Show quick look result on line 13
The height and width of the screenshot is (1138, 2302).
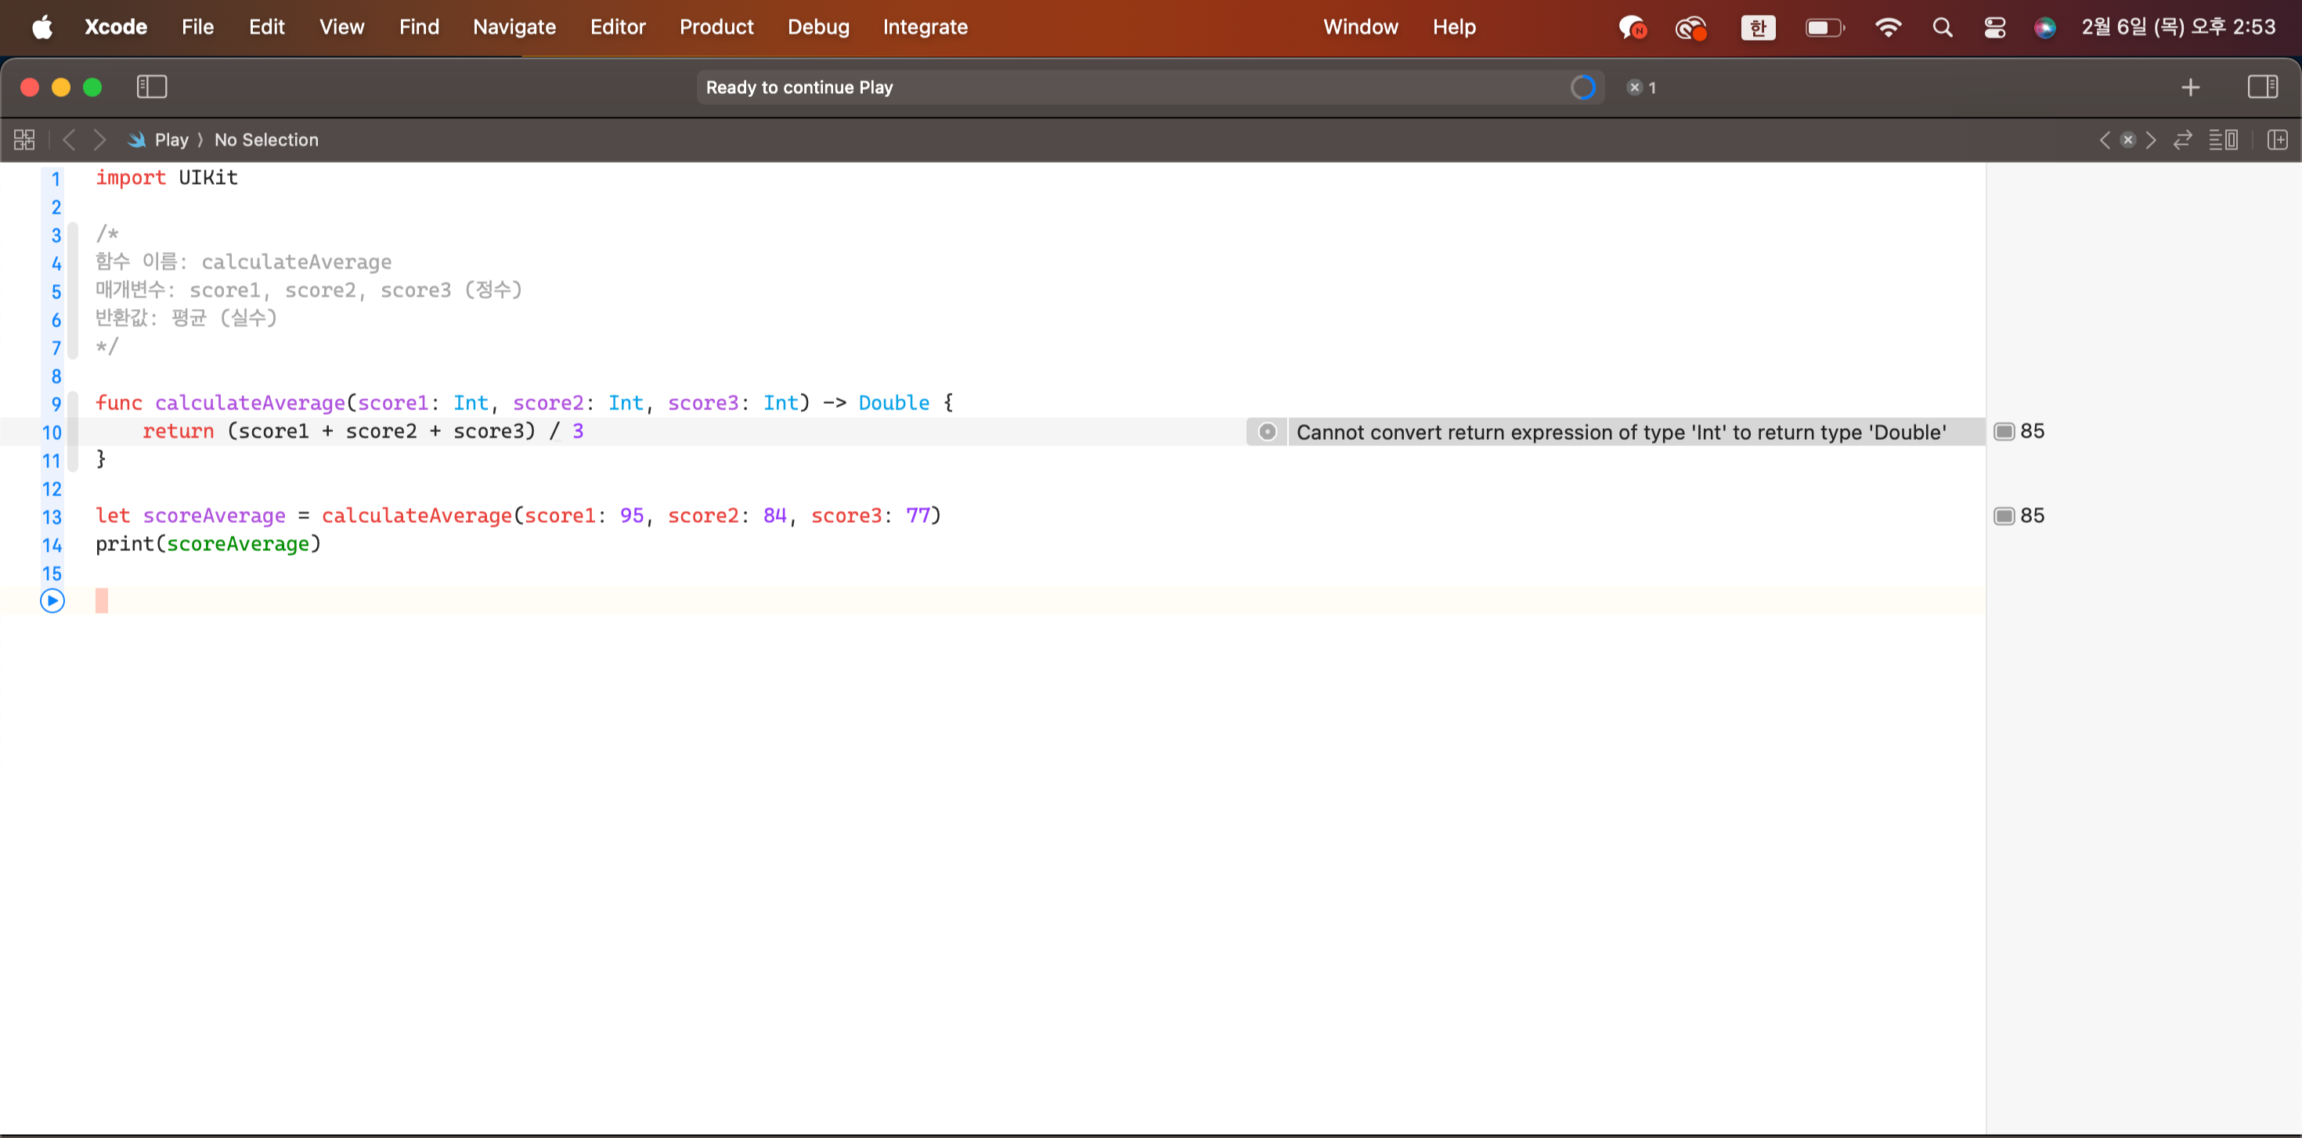pos(2004,517)
